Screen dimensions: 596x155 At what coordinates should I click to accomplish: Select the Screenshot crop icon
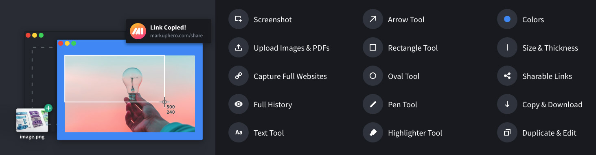point(239,19)
